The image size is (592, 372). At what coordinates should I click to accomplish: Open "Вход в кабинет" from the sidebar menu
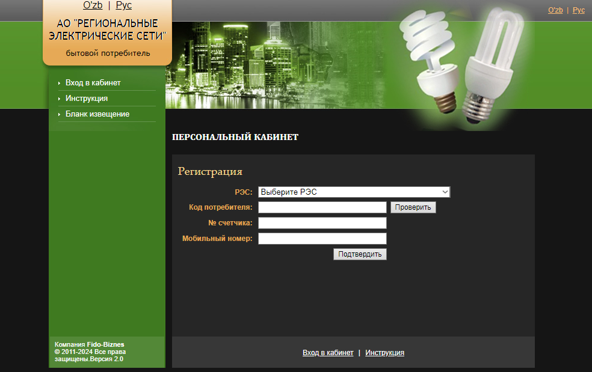pos(93,83)
